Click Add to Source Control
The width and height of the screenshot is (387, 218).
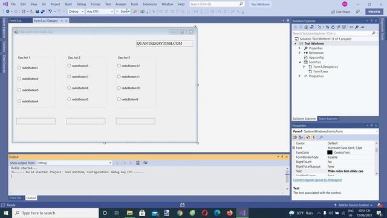click(x=353, y=205)
